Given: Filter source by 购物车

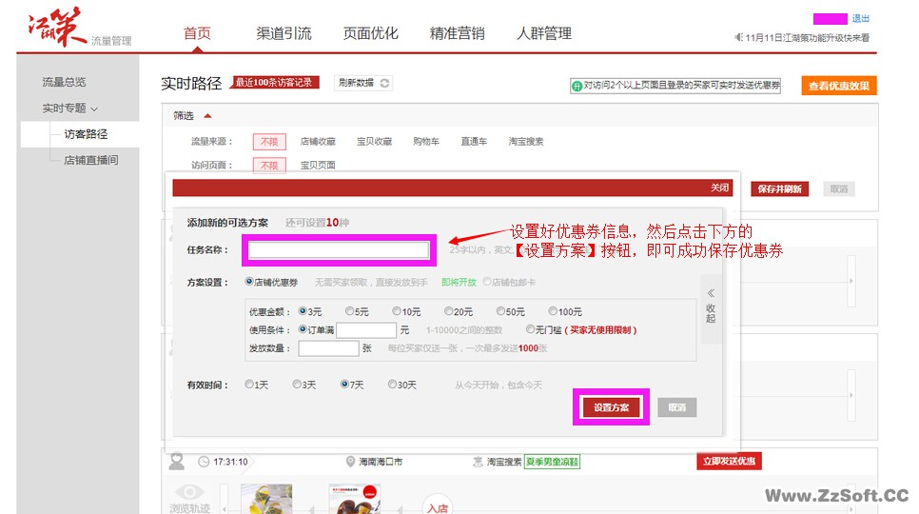Looking at the screenshot, I should tap(426, 141).
